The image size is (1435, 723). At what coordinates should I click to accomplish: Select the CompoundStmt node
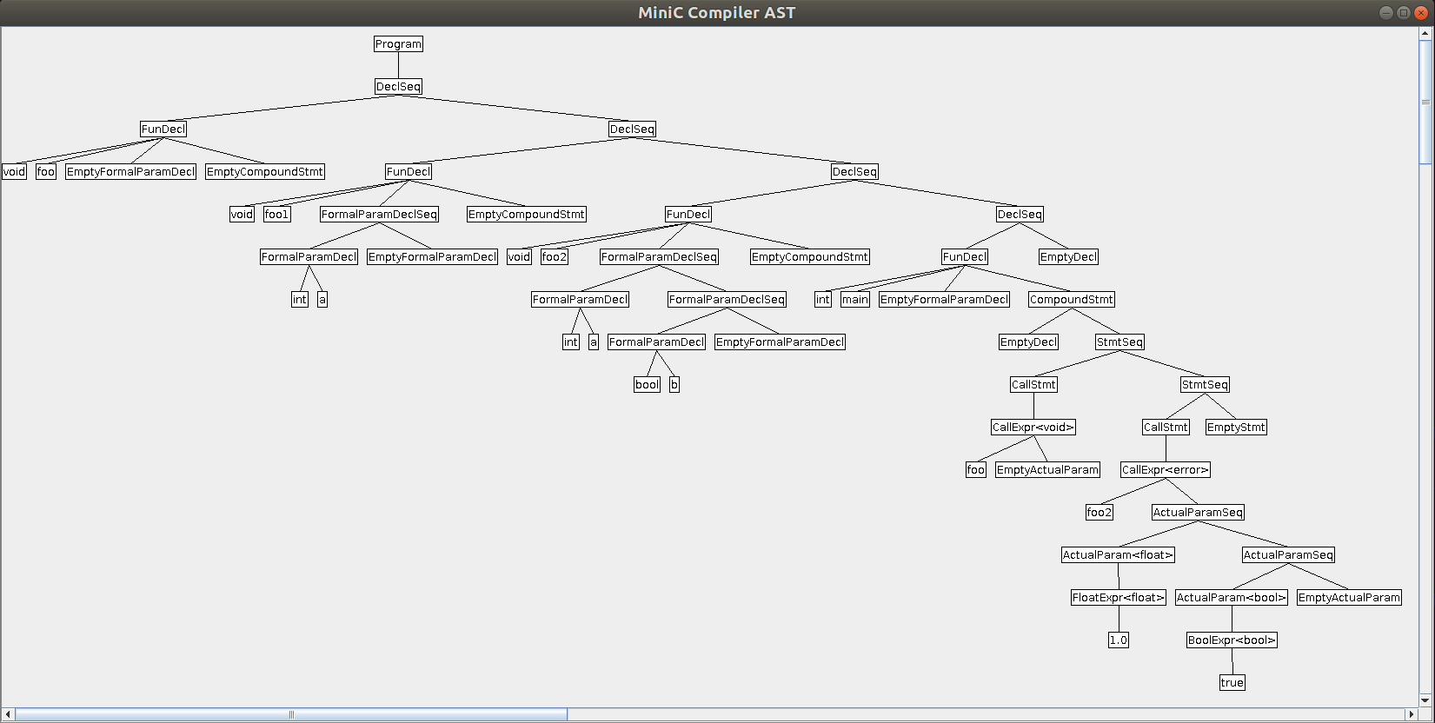point(1071,300)
